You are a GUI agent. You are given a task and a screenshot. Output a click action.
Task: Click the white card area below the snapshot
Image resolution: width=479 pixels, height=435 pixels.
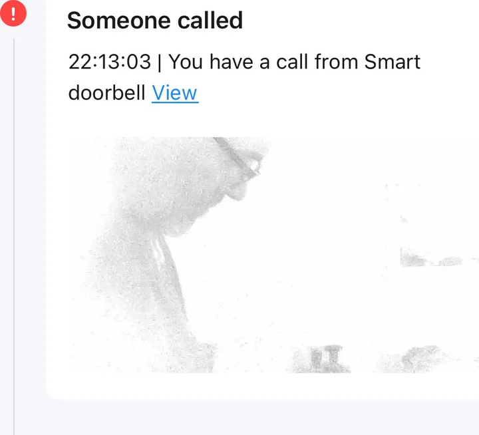[266, 386]
